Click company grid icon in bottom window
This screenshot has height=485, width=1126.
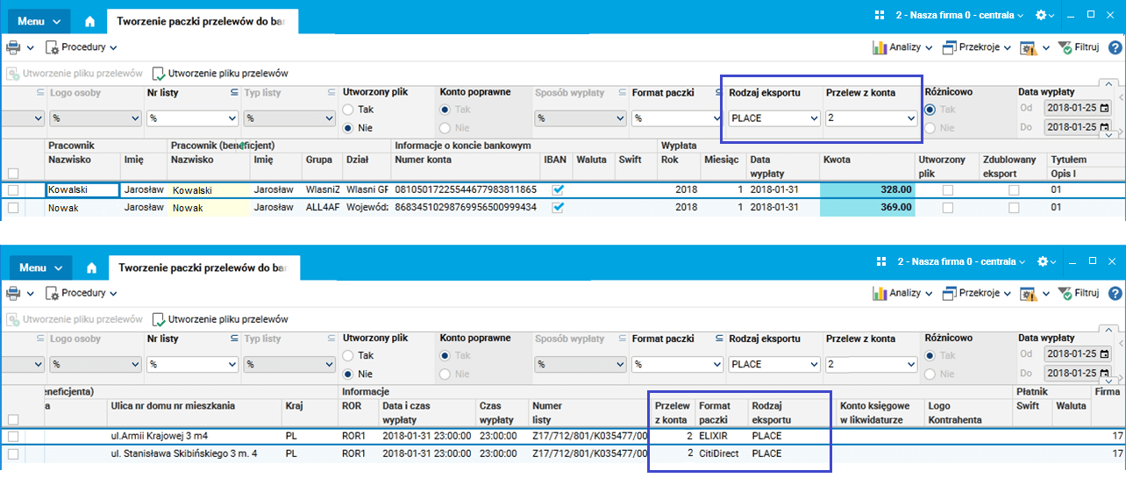(x=880, y=261)
